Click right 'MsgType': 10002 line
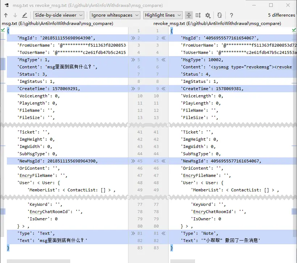 tap(233, 60)
